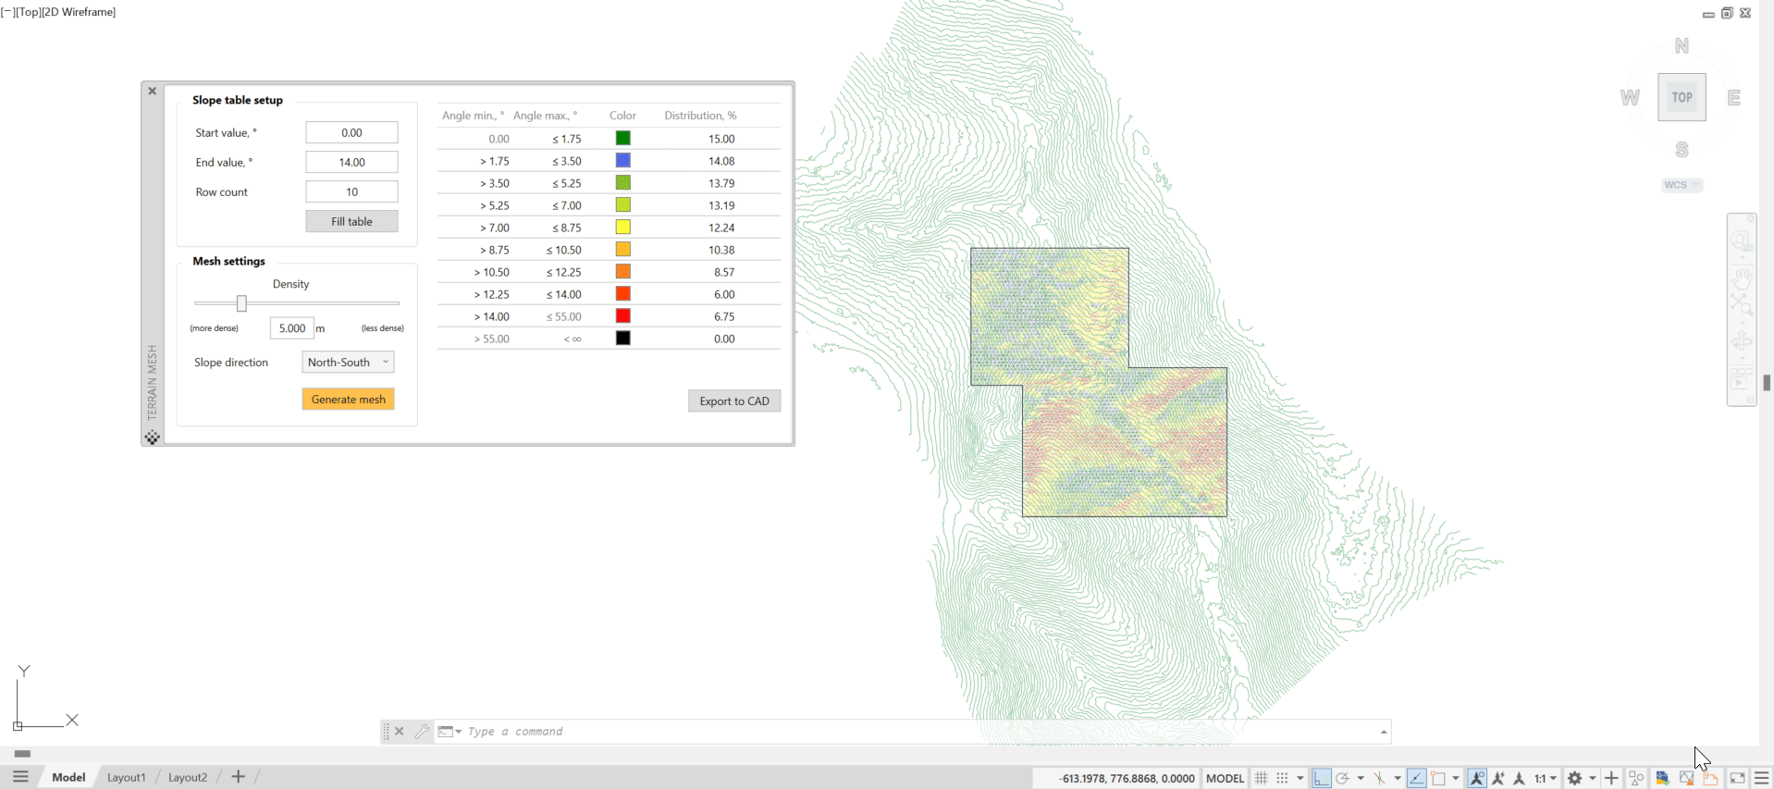Click the coordinates readout in status bar
The image size is (1774, 789).
click(1127, 778)
